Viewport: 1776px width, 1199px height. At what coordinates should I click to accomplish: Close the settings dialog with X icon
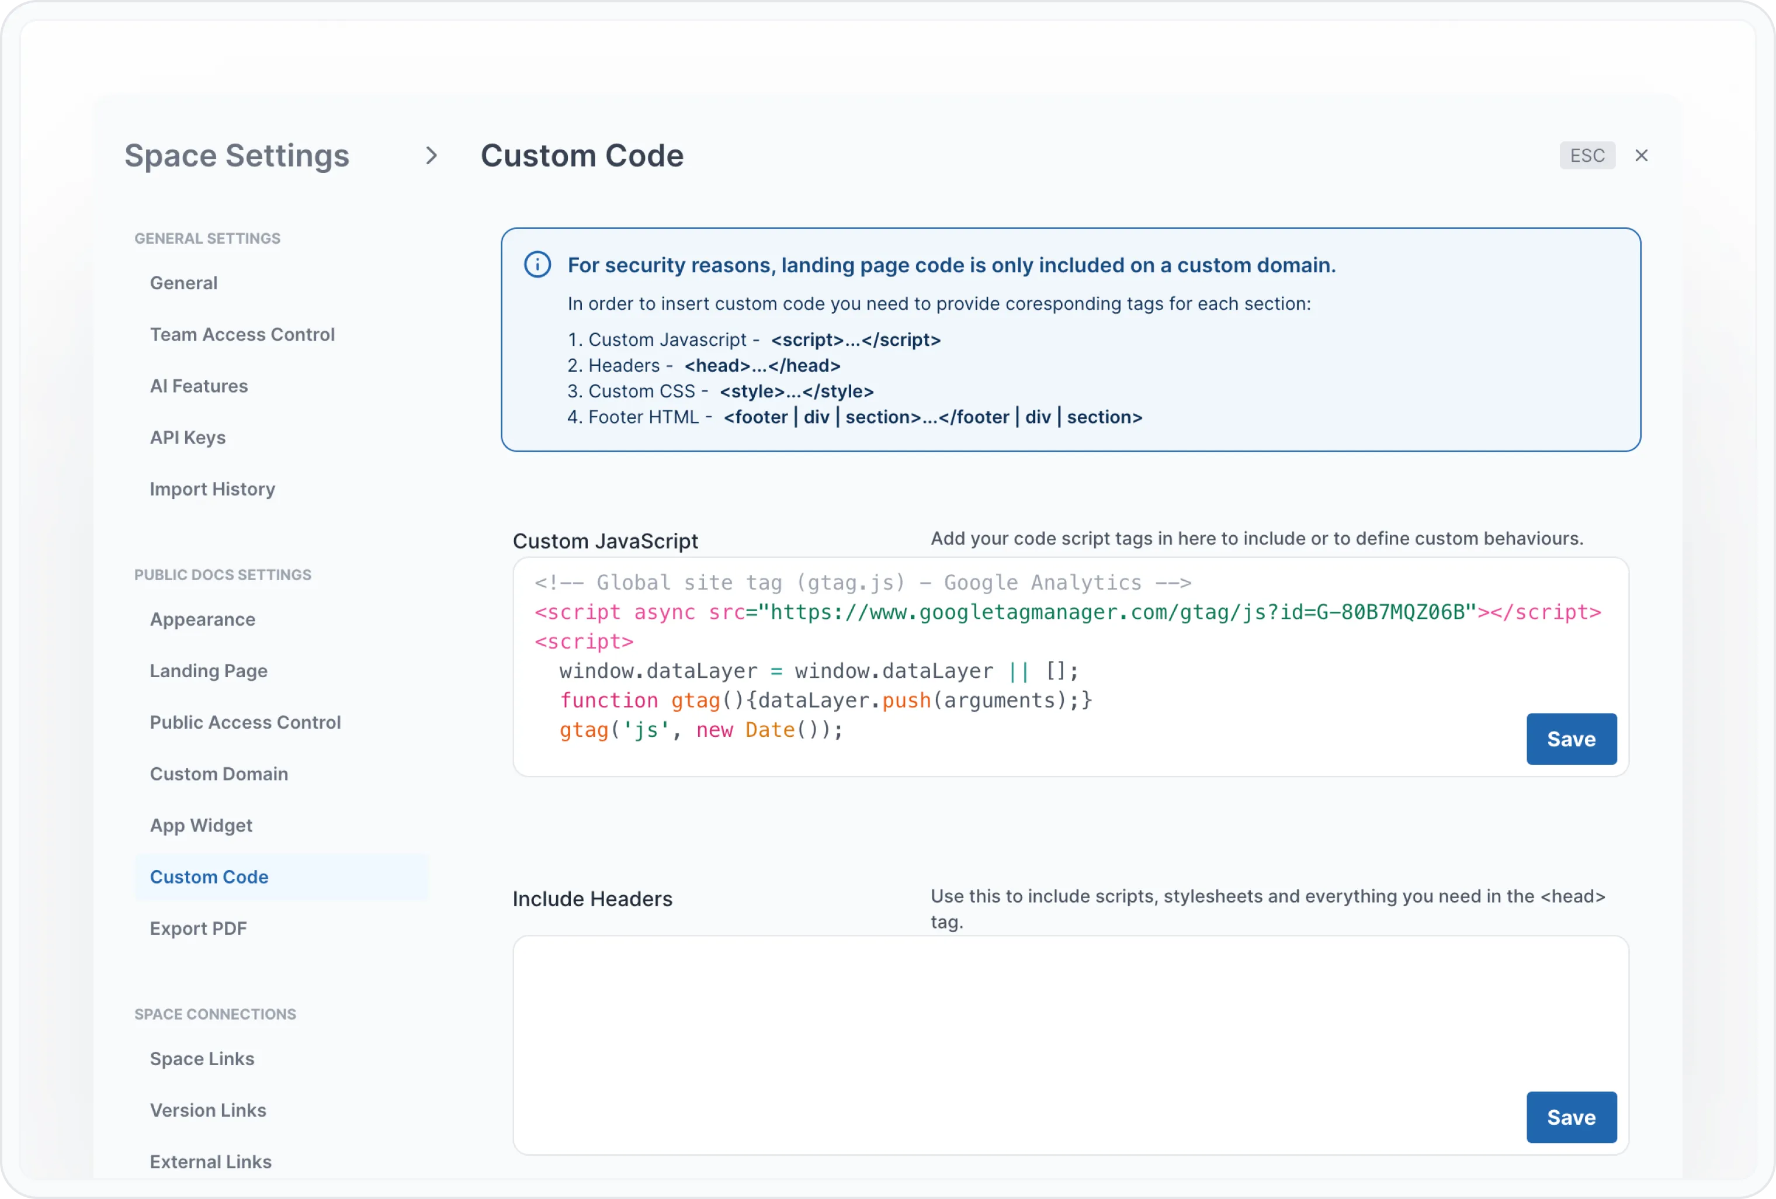[1640, 156]
